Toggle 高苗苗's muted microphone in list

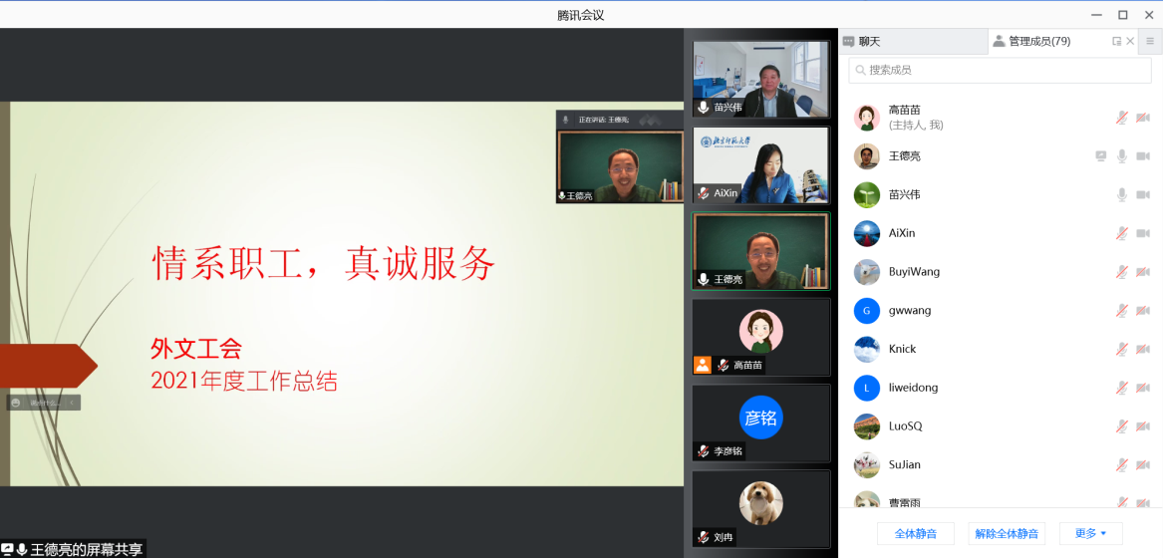pos(1122,118)
